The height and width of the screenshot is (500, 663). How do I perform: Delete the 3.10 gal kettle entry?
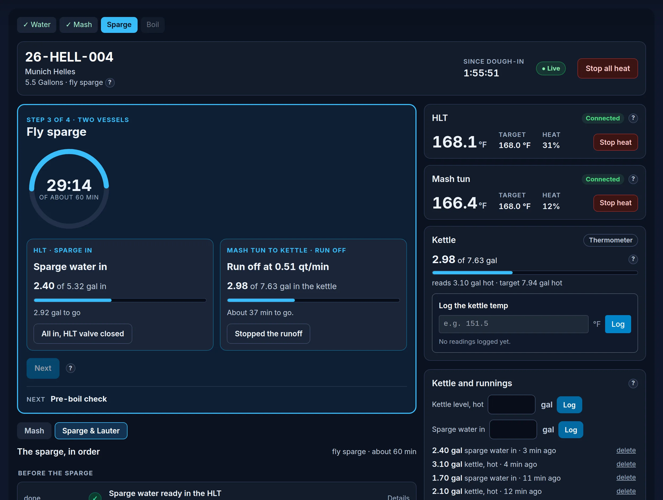coord(626,464)
